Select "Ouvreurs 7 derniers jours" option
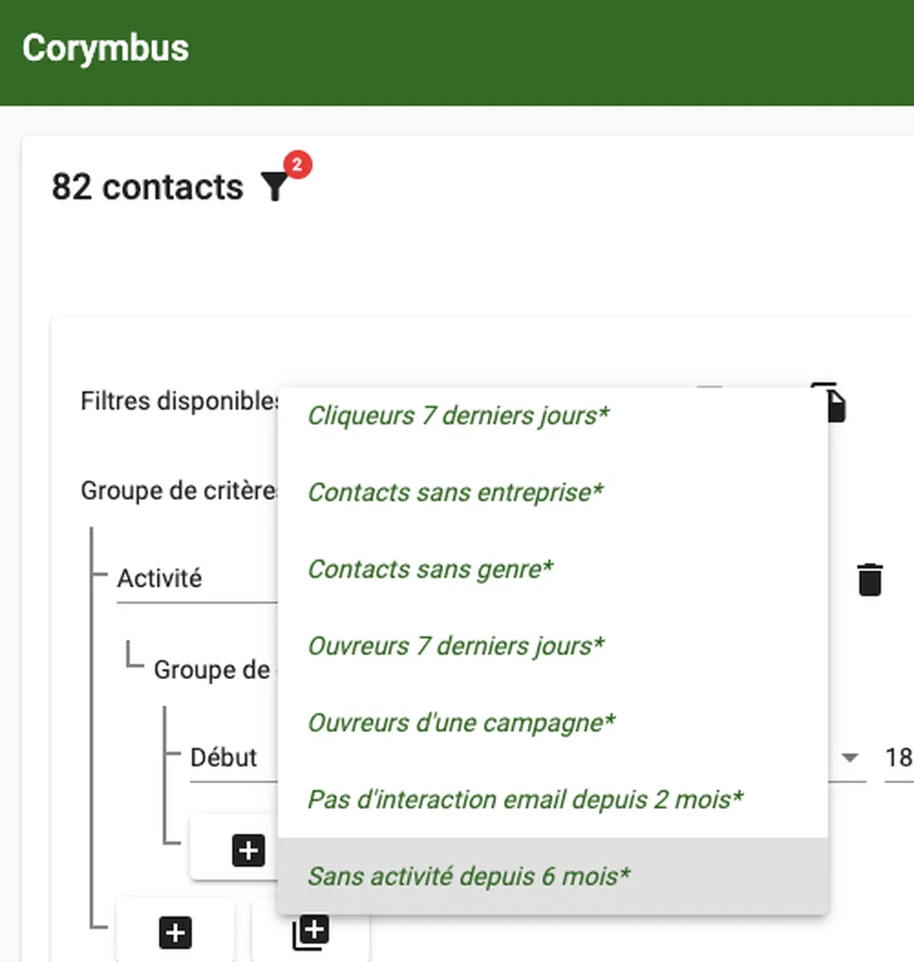The height and width of the screenshot is (962, 914). coord(456,646)
